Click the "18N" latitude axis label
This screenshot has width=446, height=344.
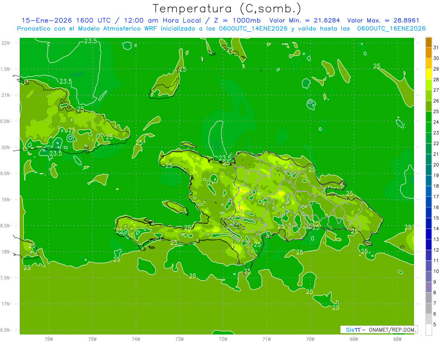click(6, 252)
